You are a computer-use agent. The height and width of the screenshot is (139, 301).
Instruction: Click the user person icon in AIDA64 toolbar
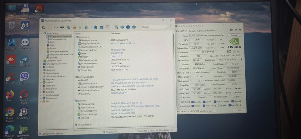coord(86,27)
